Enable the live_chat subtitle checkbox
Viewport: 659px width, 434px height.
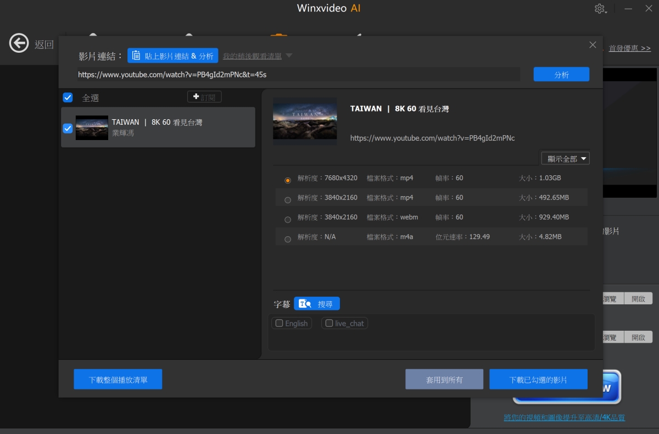pos(329,324)
